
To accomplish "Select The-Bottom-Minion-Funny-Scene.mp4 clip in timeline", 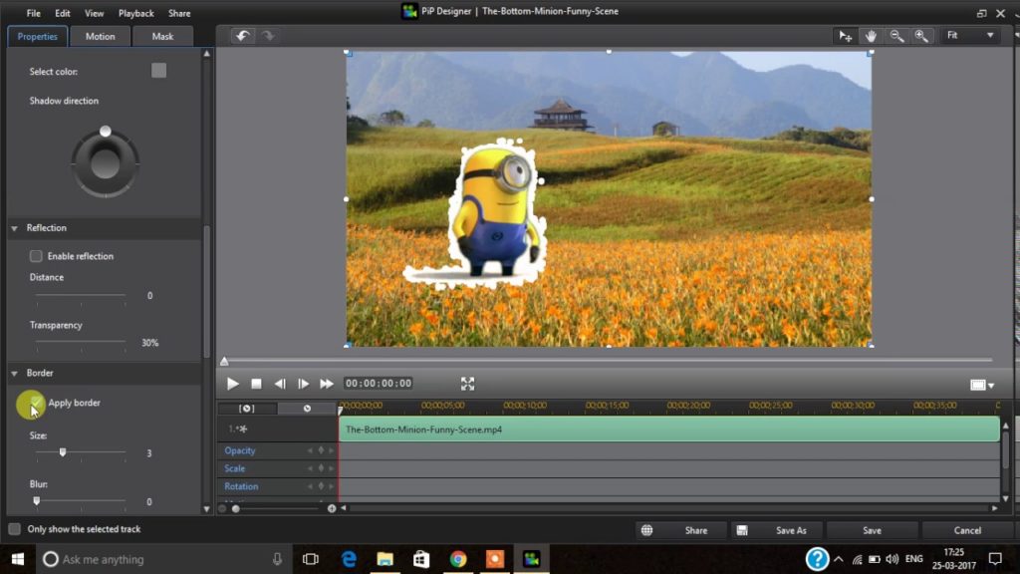I will tap(668, 430).
